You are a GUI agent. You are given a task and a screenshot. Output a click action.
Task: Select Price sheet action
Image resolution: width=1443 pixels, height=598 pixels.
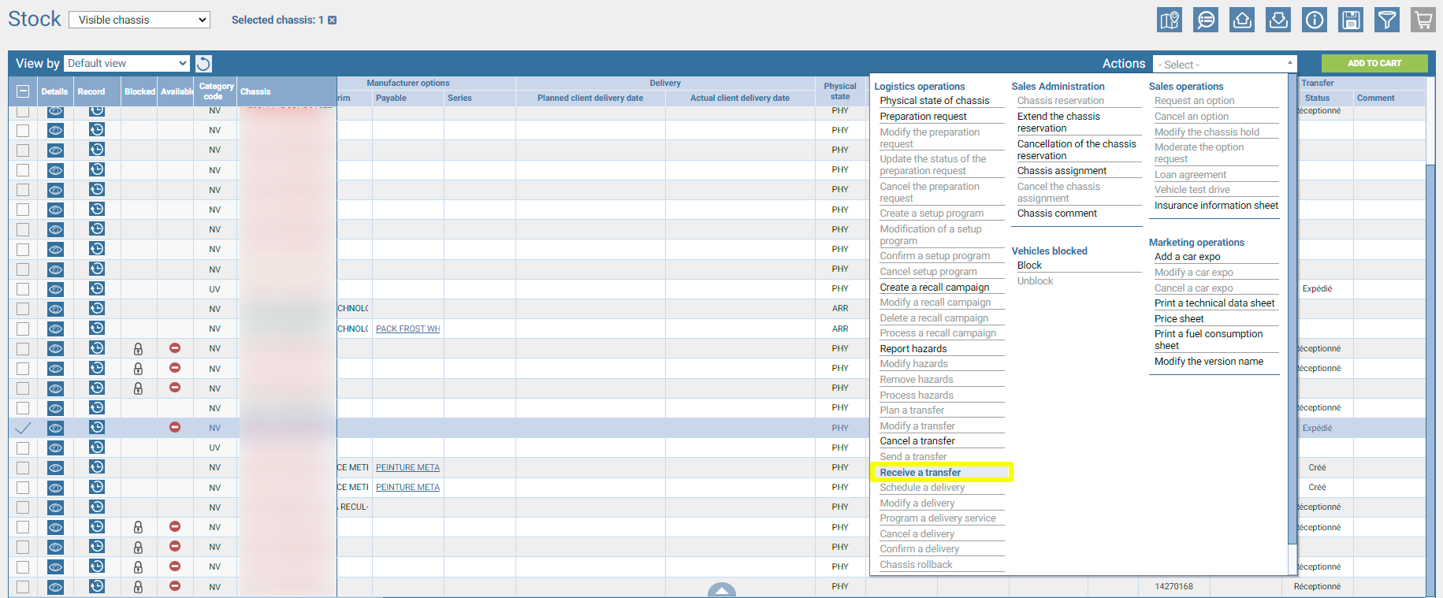tap(1179, 319)
